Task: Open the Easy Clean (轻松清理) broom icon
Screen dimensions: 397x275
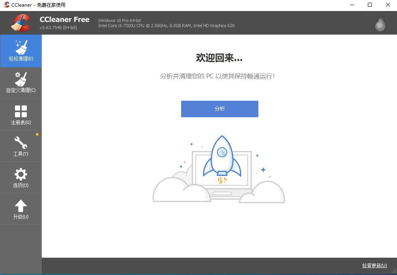Action: point(20,47)
